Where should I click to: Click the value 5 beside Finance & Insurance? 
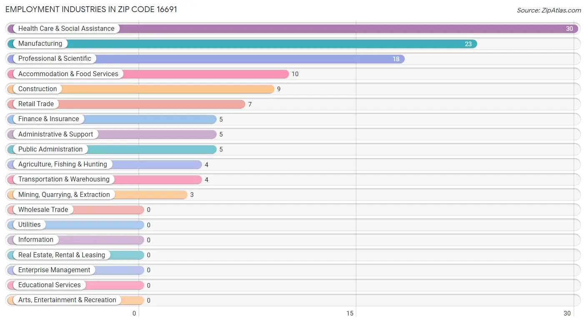coord(221,119)
